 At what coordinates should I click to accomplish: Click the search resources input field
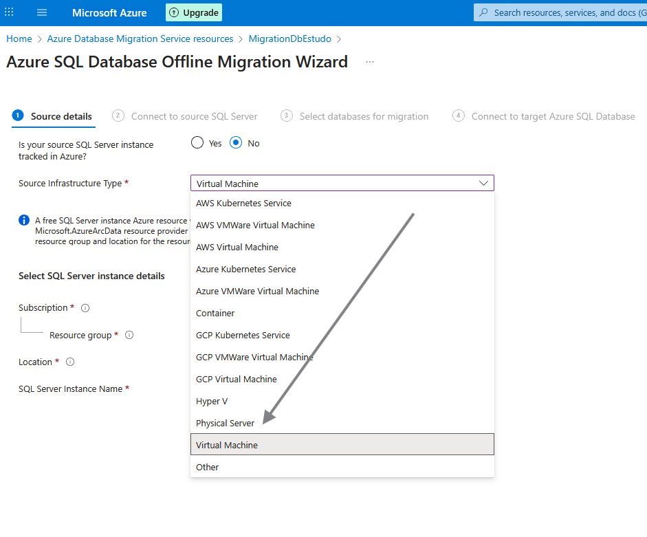pyautogui.click(x=564, y=12)
